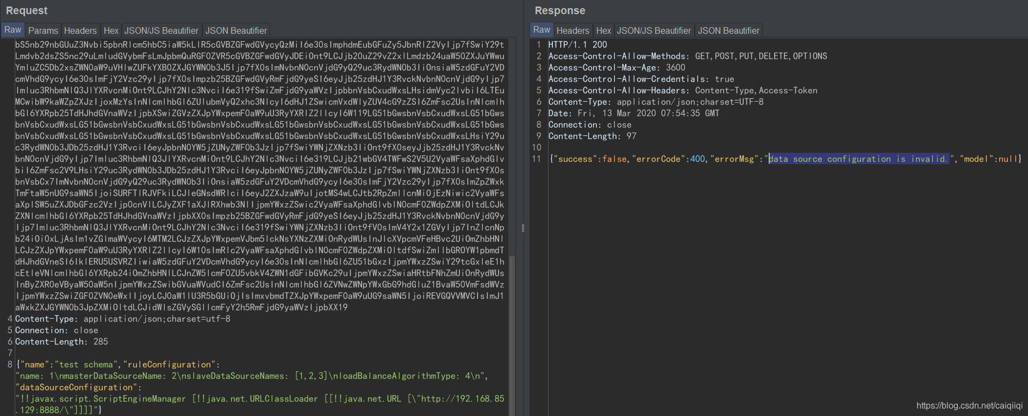Screen dimensions: 1028x416
Task: Open Request JSON Beautifier tab
Action: click(236, 30)
